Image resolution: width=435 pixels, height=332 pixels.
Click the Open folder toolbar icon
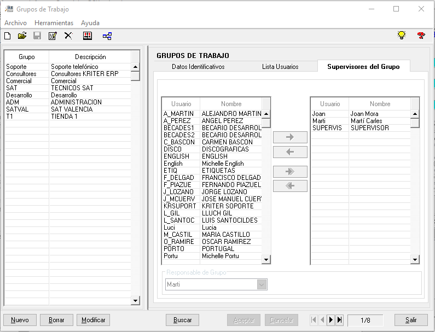pos(22,36)
